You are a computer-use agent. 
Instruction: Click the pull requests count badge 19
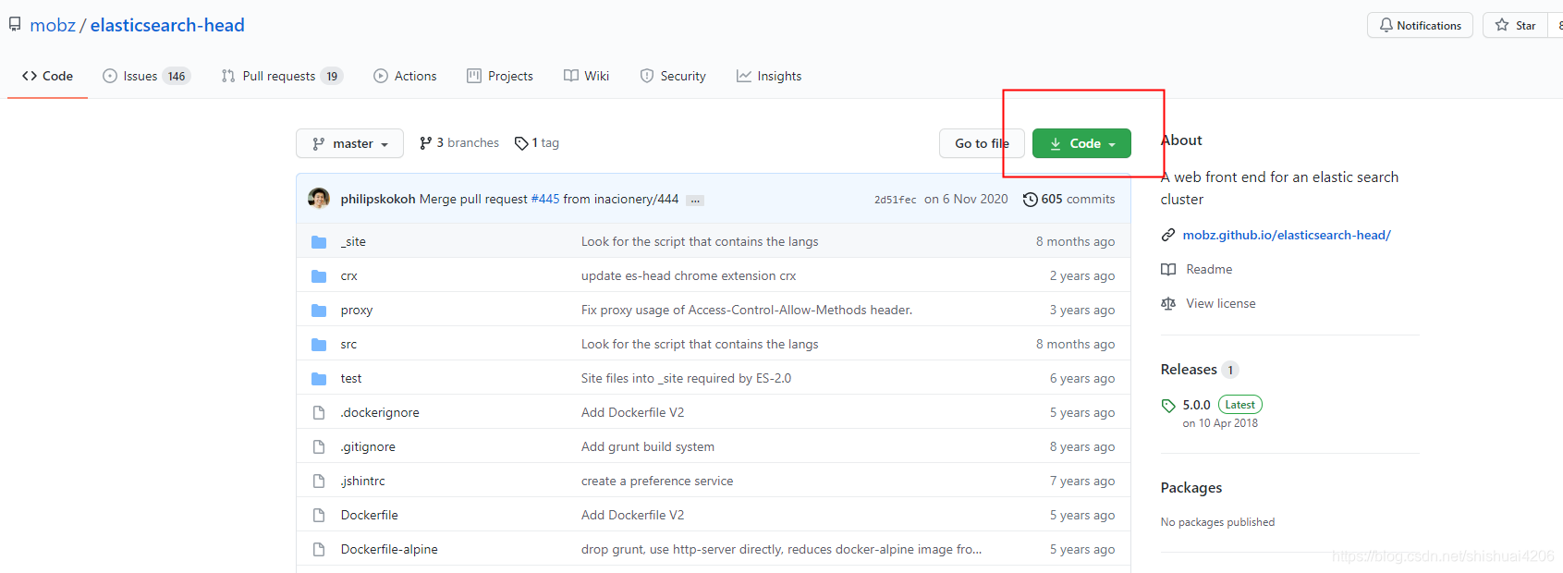pyautogui.click(x=332, y=77)
